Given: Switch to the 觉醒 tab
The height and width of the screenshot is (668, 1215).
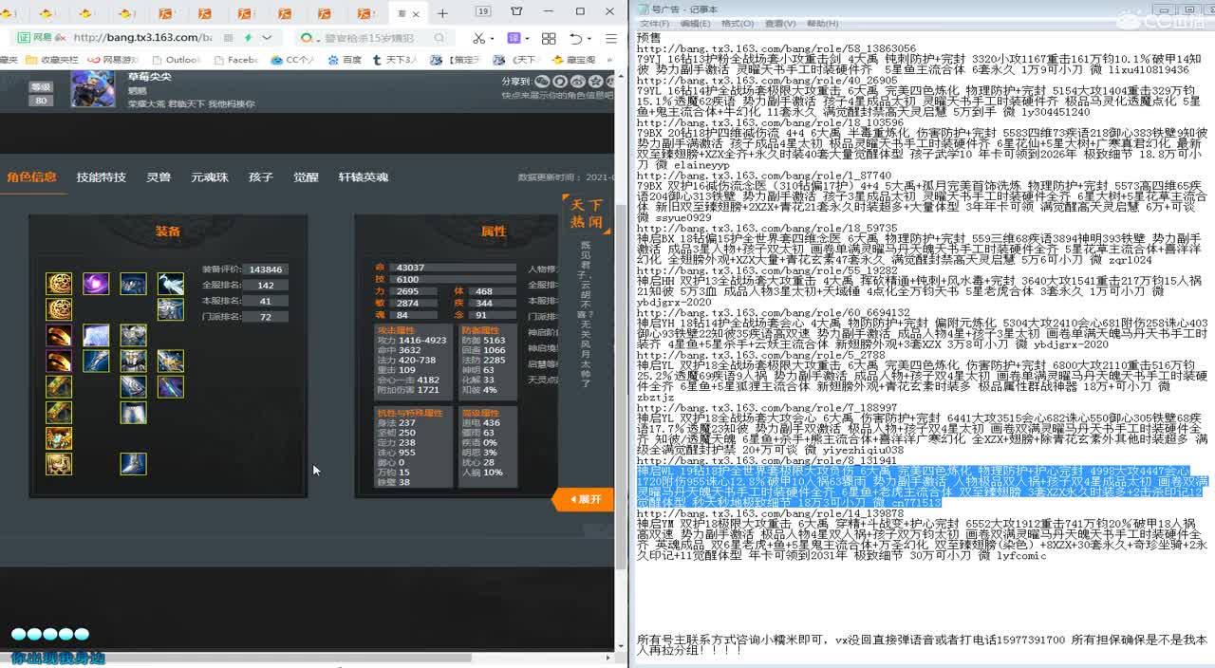Looking at the screenshot, I should click(x=304, y=176).
